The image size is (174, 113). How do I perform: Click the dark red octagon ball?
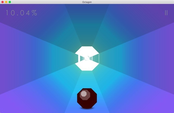pyautogui.click(x=87, y=98)
